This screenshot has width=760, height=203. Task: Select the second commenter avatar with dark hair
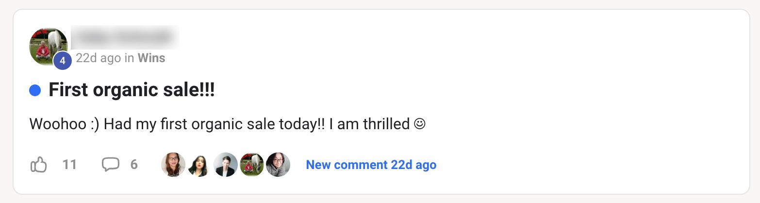coord(199,165)
